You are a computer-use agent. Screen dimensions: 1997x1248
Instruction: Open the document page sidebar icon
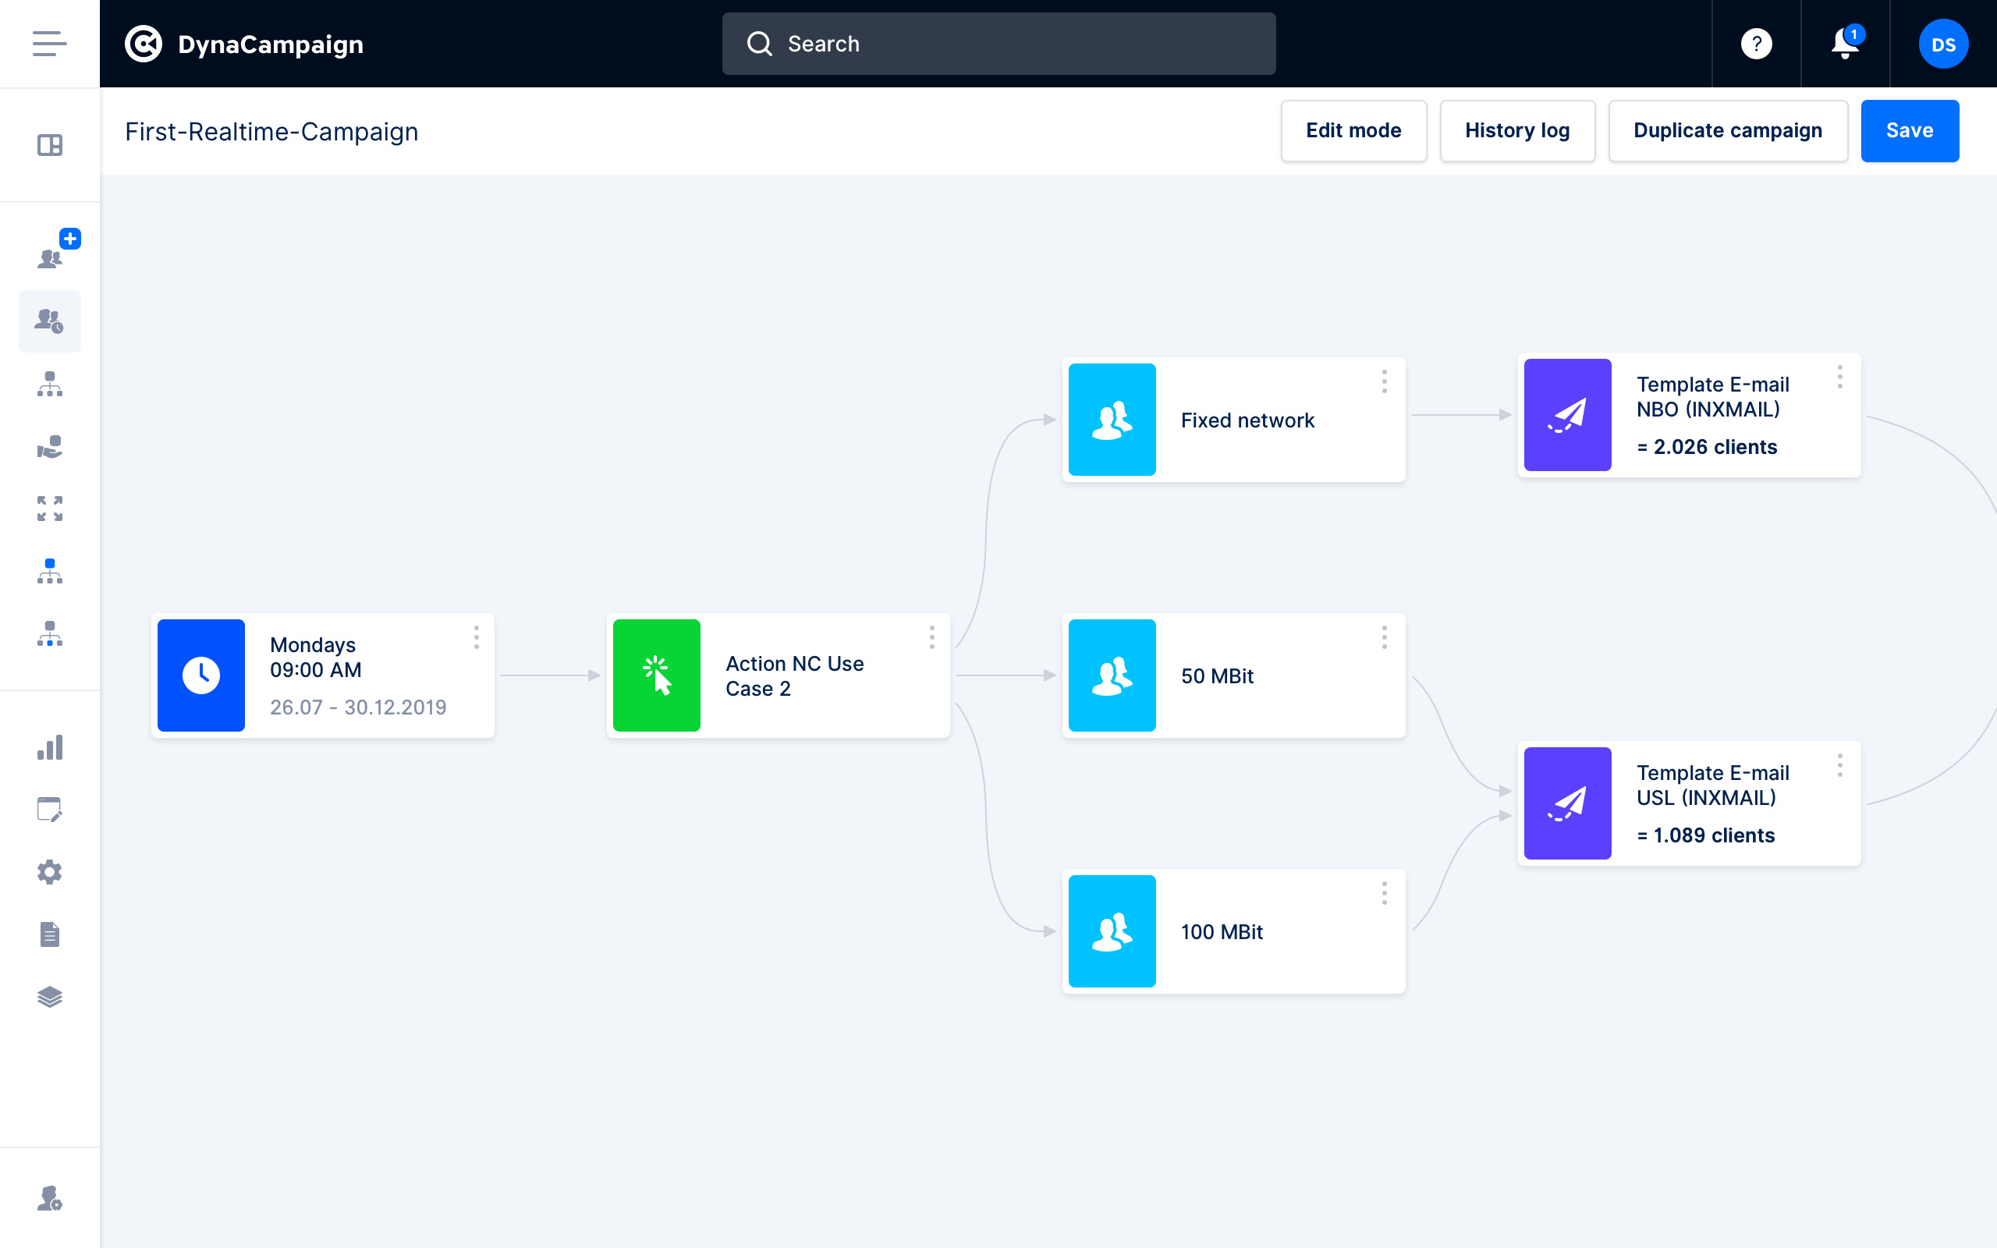49,934
